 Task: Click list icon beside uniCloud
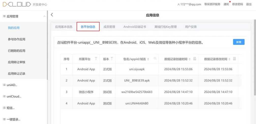click(x=4, y=96)
